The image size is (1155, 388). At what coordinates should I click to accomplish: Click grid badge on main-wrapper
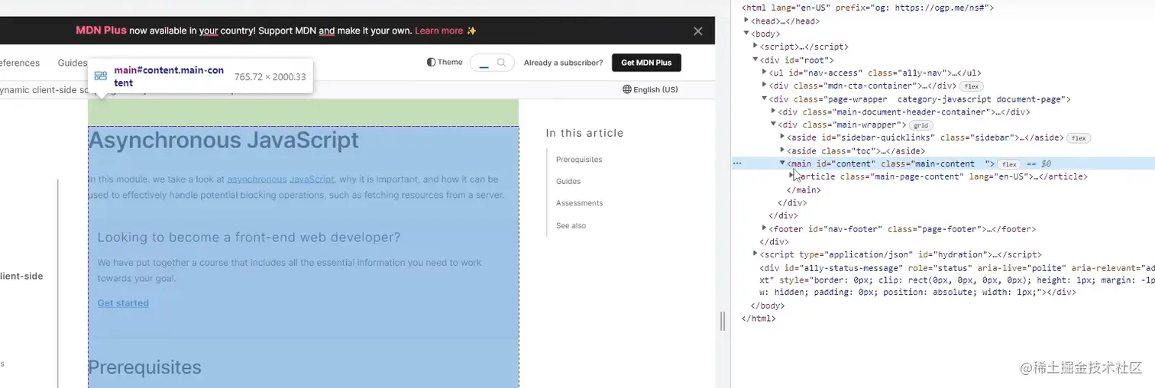(921, 125)
